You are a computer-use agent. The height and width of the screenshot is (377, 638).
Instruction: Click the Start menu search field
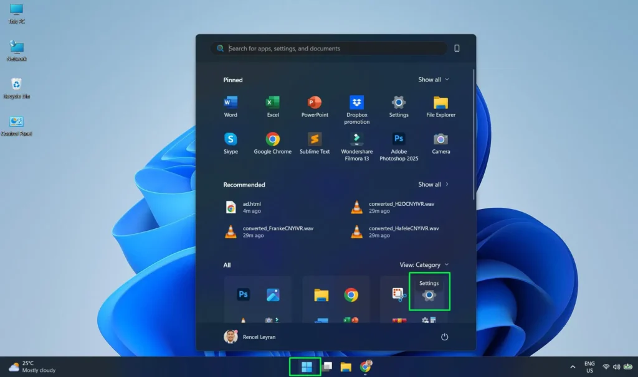click(328, 48)
